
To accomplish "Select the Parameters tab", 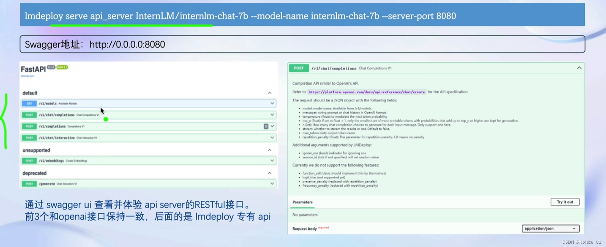I will [303, 202].
